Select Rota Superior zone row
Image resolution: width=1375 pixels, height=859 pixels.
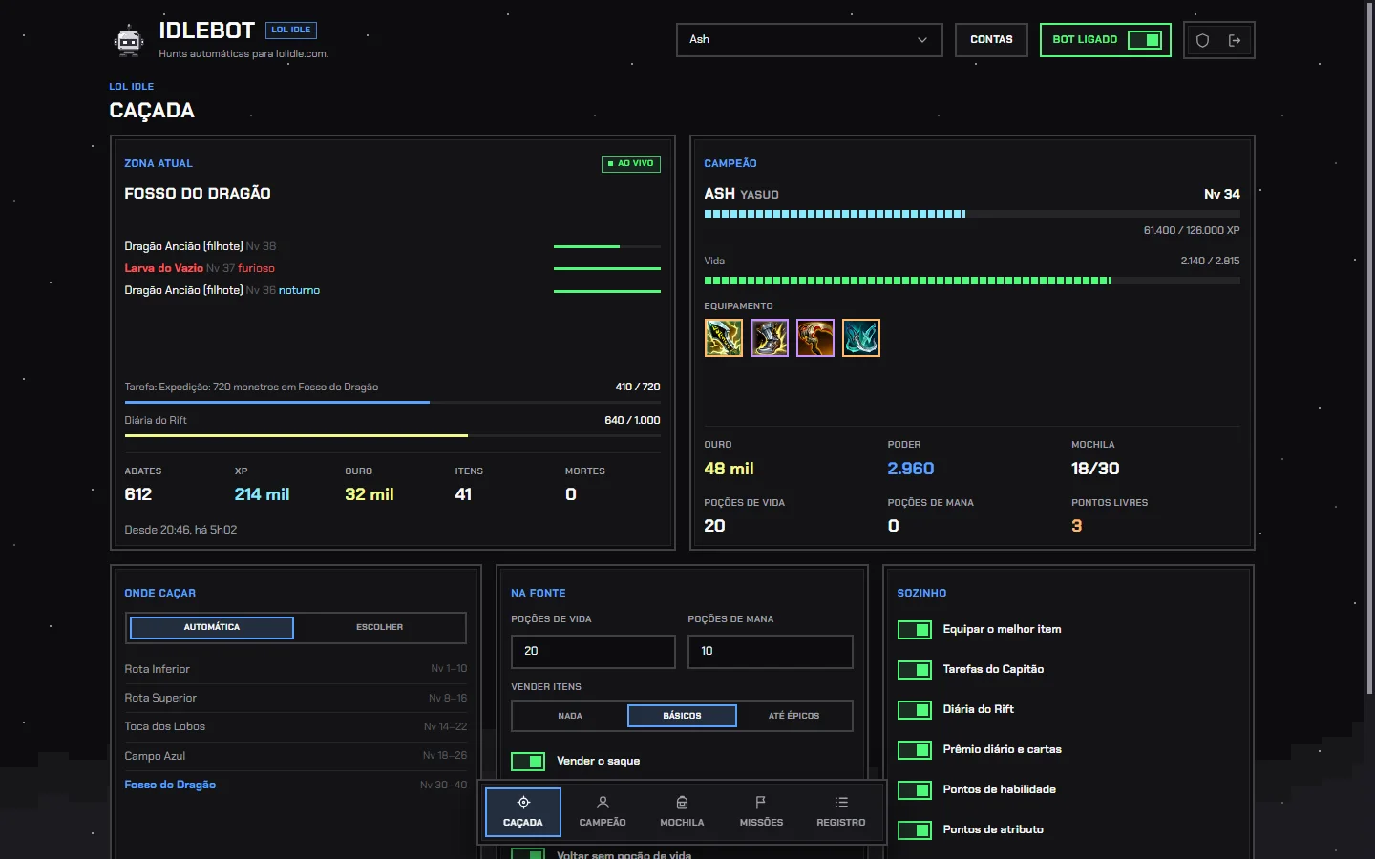tap(296, 698)
